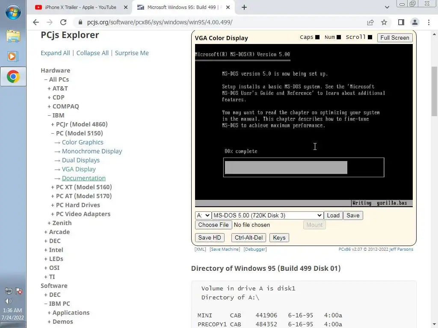The width and height of the screenshot is (438, 328).
Task: Expand the AT&T tree node
Action: point(58,88)
